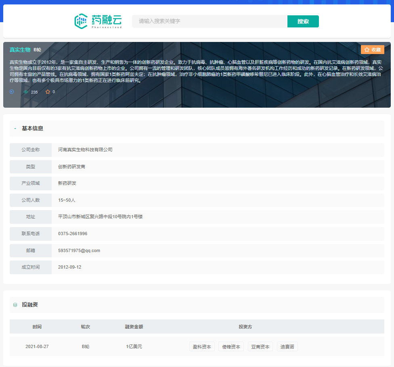Click the eye views icon beside 235
The width and height of the screenshot is (394, 367).
pos(26,92)
